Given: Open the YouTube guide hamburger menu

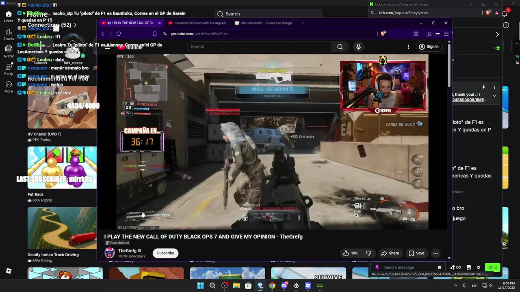Looking at the screenshot, I should coord(108,47).
